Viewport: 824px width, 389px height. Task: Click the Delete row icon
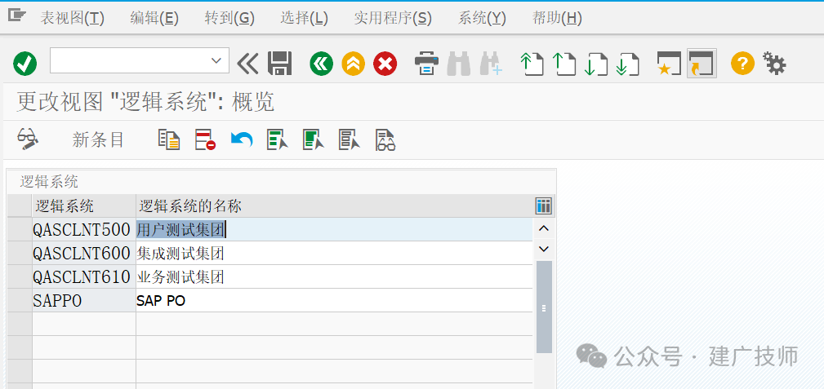click(x=206, y=140)
